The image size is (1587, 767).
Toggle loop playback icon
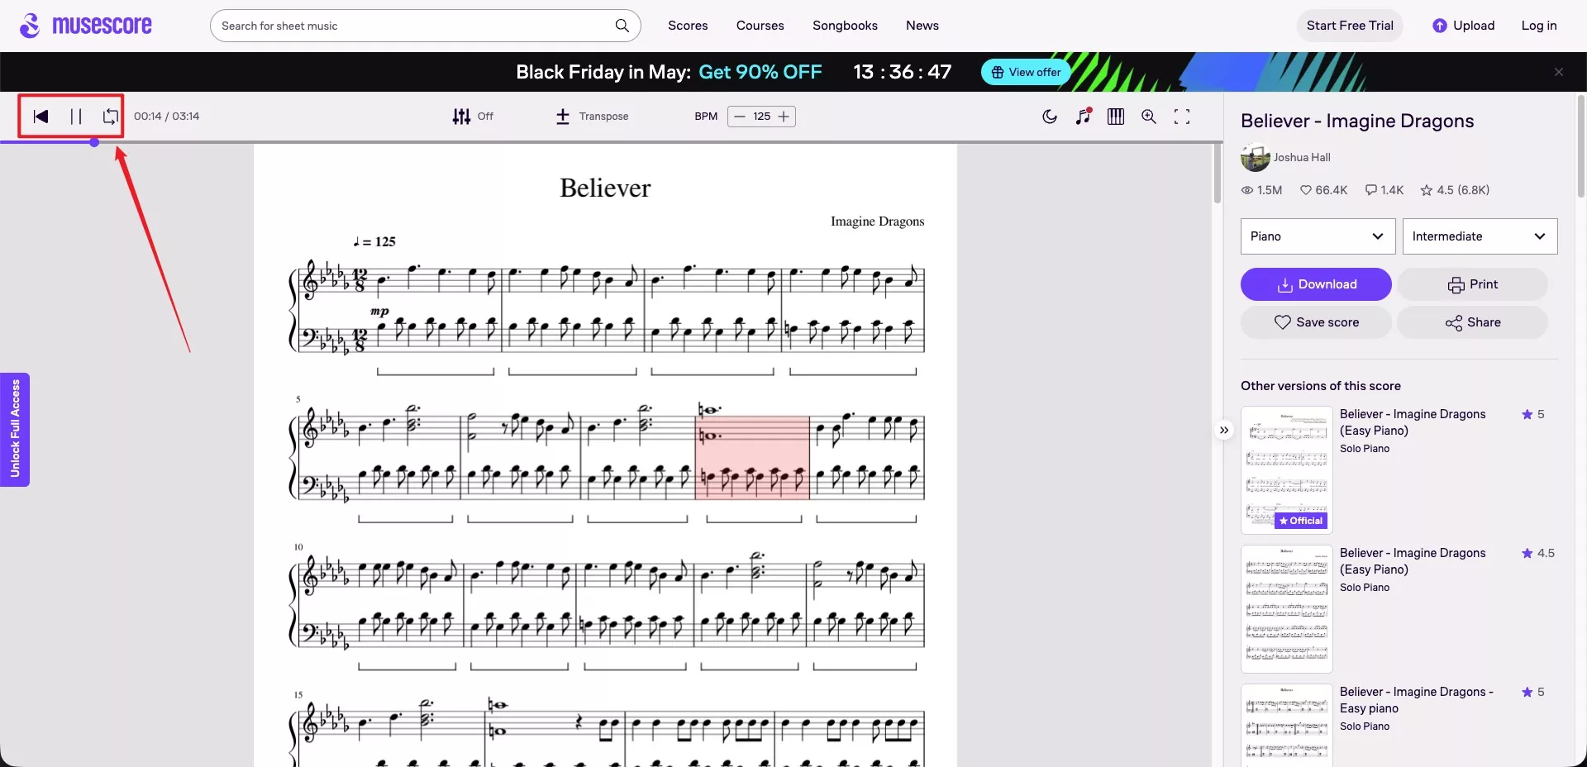pyautogui.click(x=111, y=117)
